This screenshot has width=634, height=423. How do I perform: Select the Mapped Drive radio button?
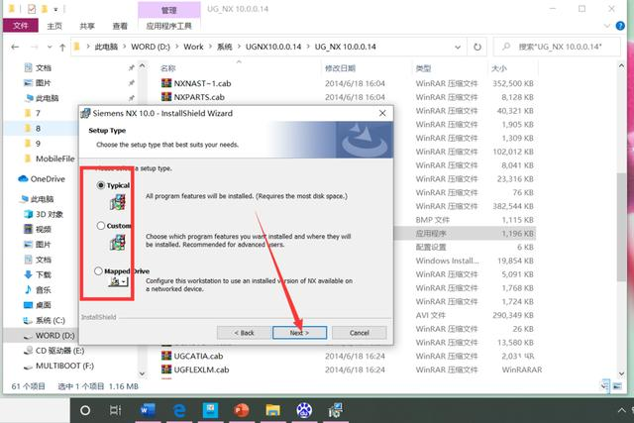coord(98,271)
